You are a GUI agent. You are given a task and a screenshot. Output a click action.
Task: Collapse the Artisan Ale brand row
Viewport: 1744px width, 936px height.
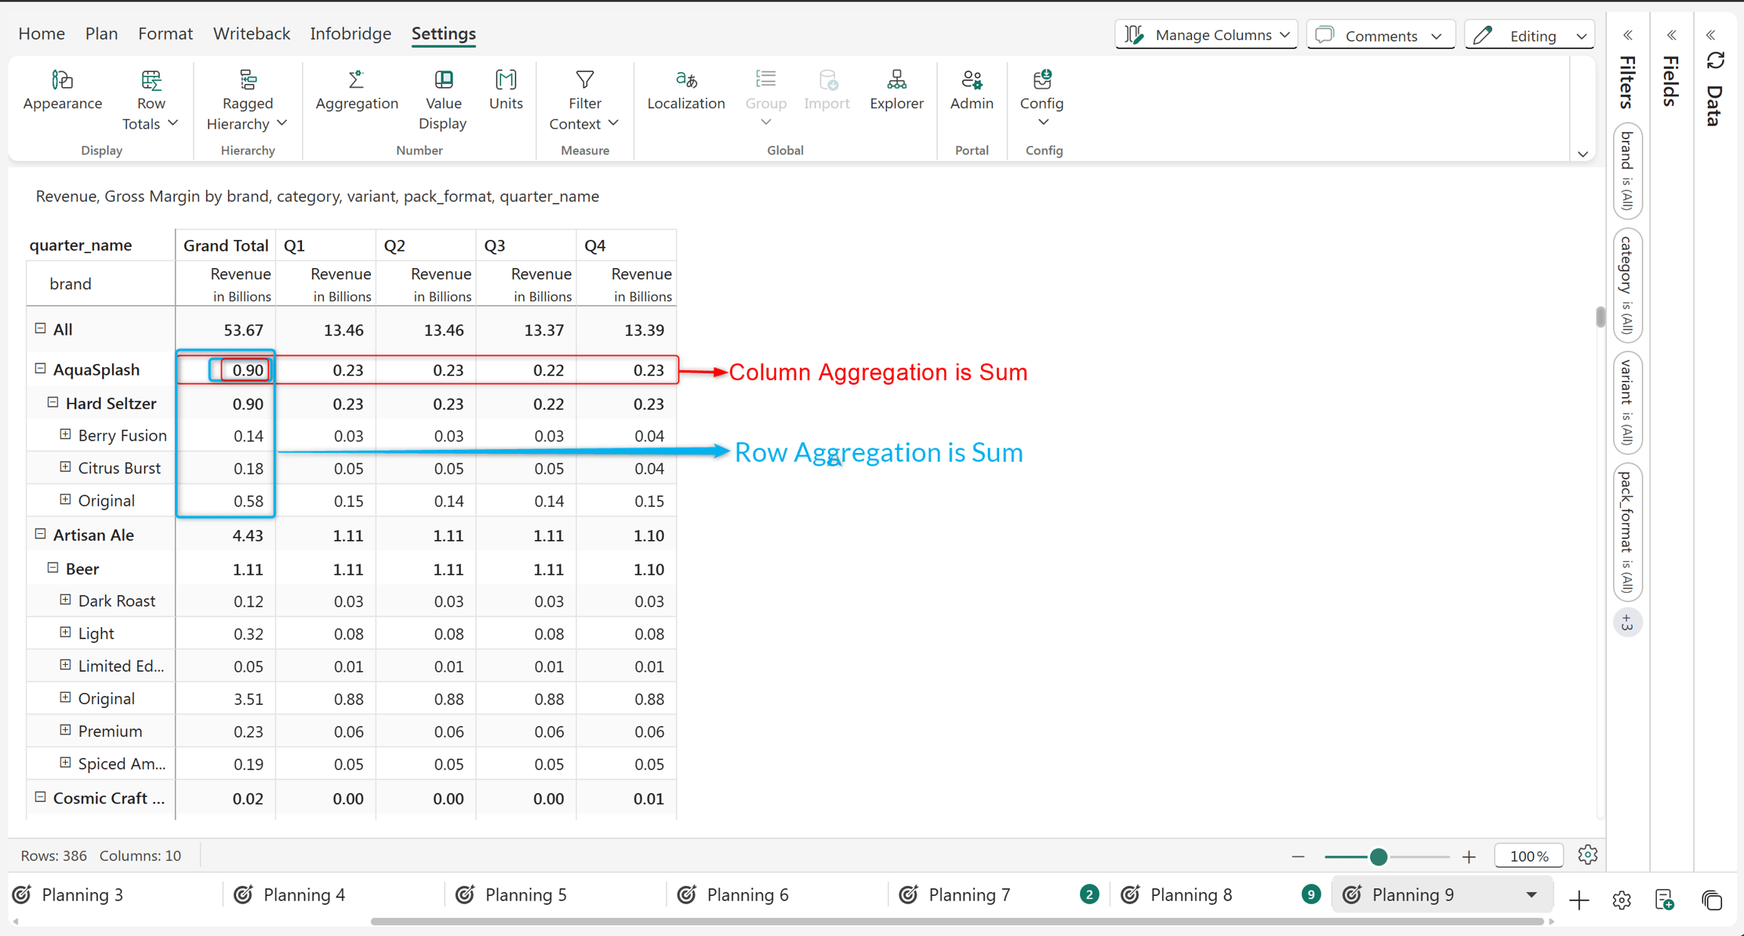point(40,534)
